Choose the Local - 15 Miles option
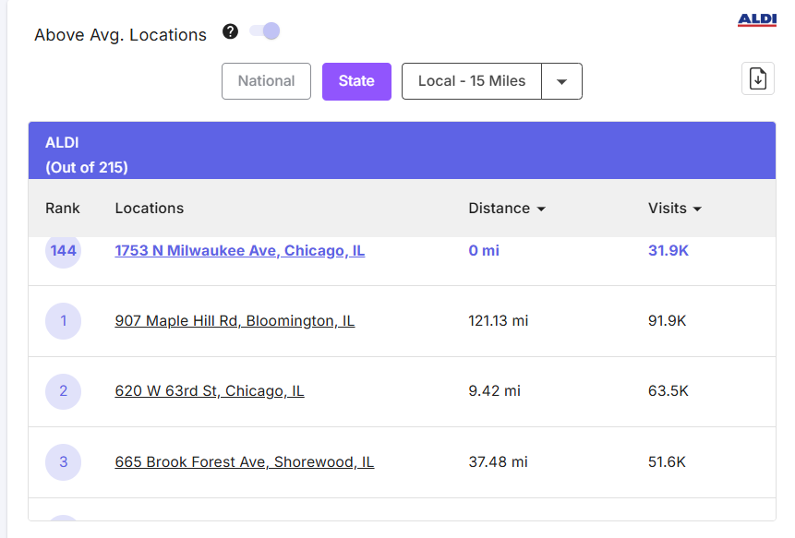 (472, 81)
